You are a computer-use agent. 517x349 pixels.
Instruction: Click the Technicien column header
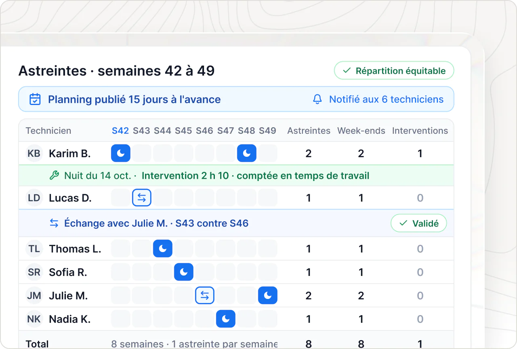(48, 131)
